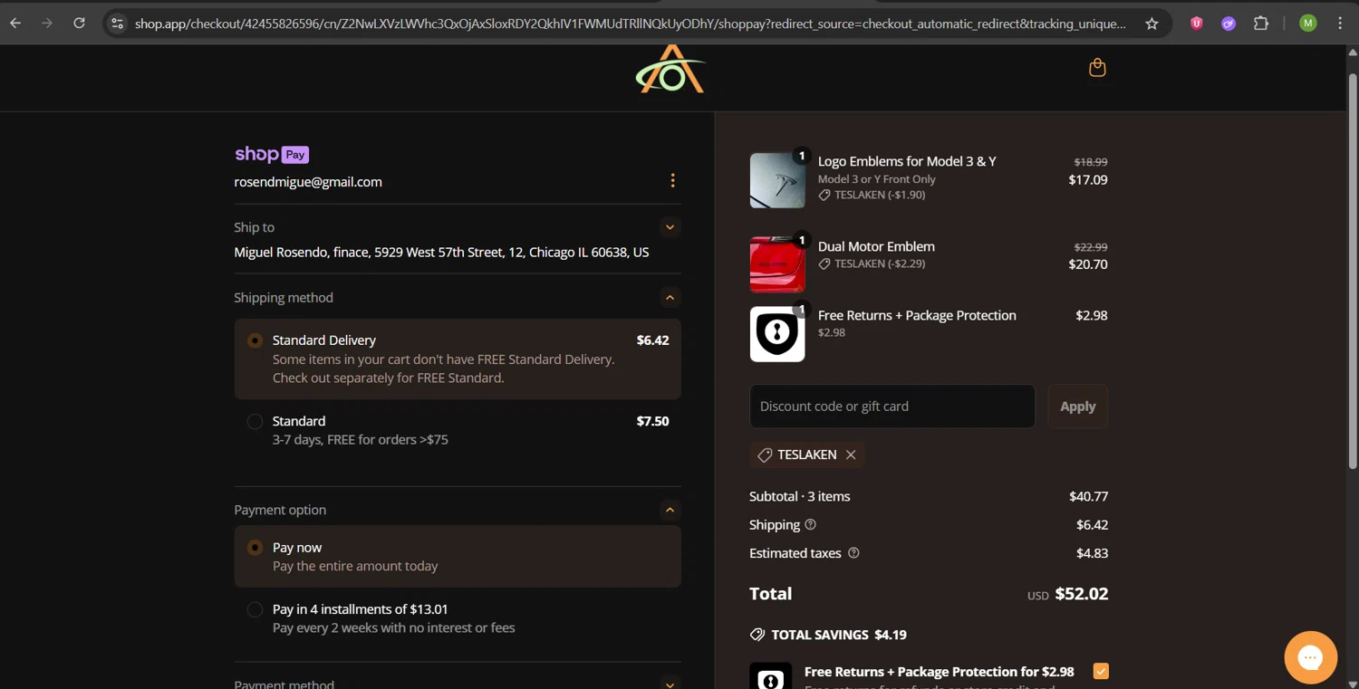Screen dimensions: 1359x689
Task: Expand the Ship to section chevron
Action: (x=670, y=227)
